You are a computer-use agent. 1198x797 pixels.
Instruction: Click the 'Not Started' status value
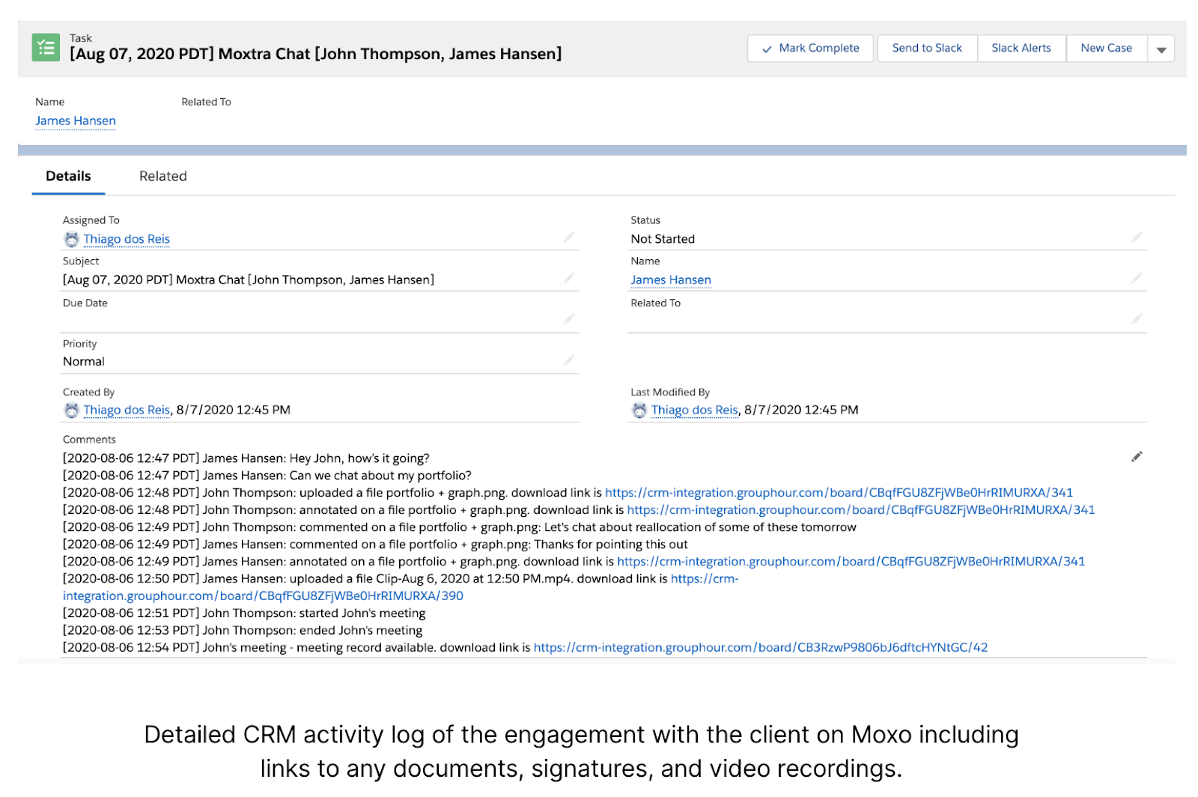pyautogui.click(x=663, y=239)
